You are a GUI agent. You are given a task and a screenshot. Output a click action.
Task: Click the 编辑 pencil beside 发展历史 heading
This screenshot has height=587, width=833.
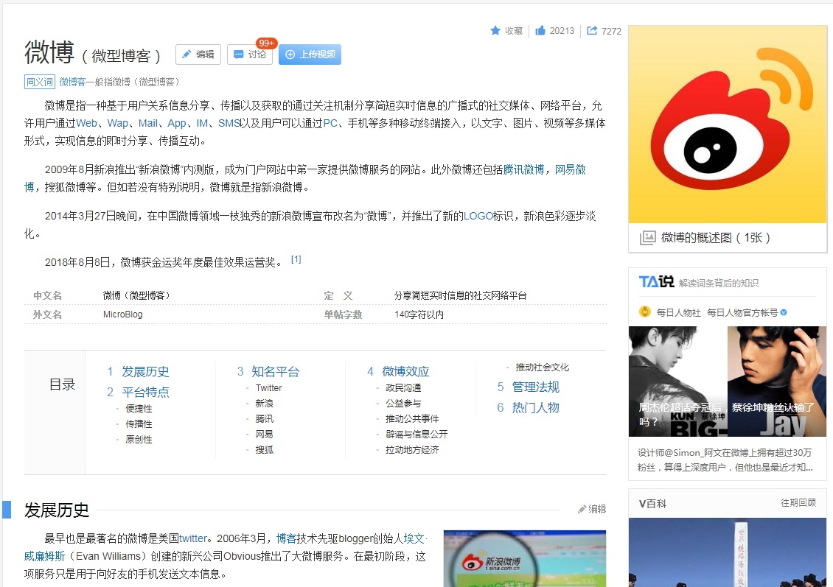point(592,509)
